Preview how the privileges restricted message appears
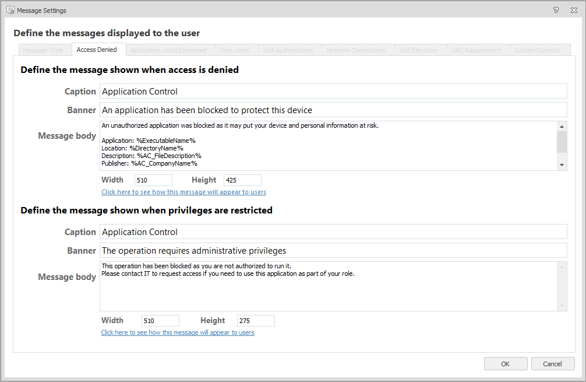The height and width of the screenshot is (382, 586). point(178,332)
